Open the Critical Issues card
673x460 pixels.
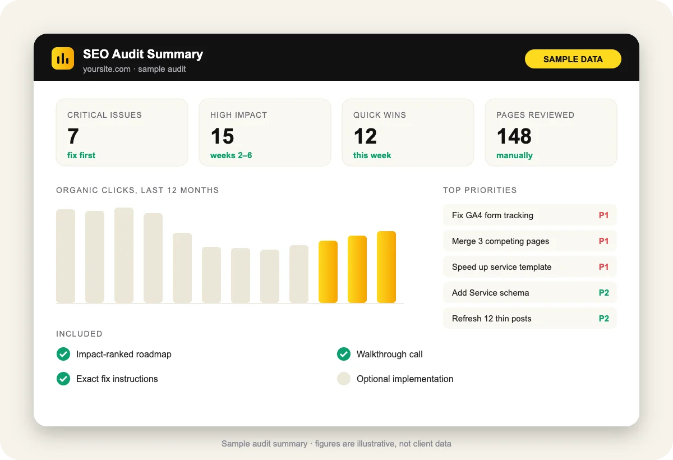(122, 132)
